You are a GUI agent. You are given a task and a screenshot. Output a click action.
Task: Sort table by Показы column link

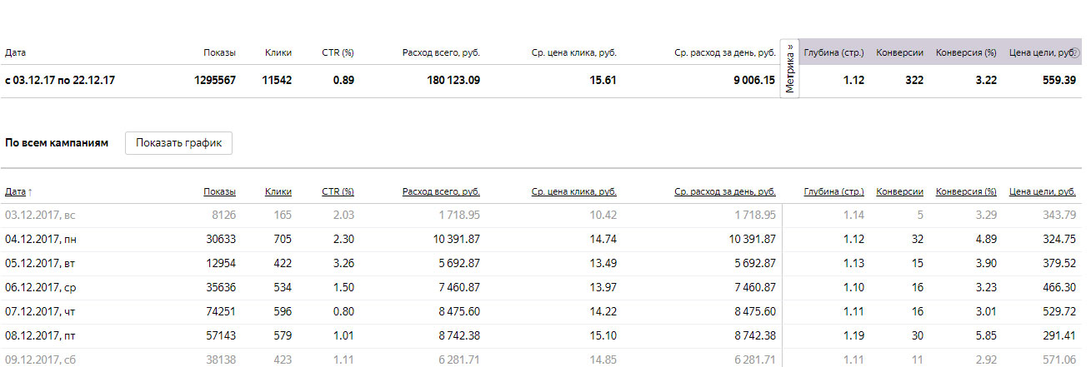[x=219, y=191]
